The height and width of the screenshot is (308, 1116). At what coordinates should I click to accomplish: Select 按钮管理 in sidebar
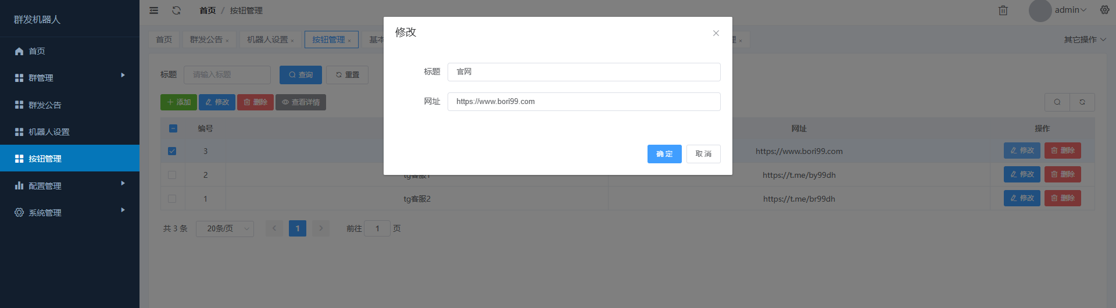click(x=70, y=158)
